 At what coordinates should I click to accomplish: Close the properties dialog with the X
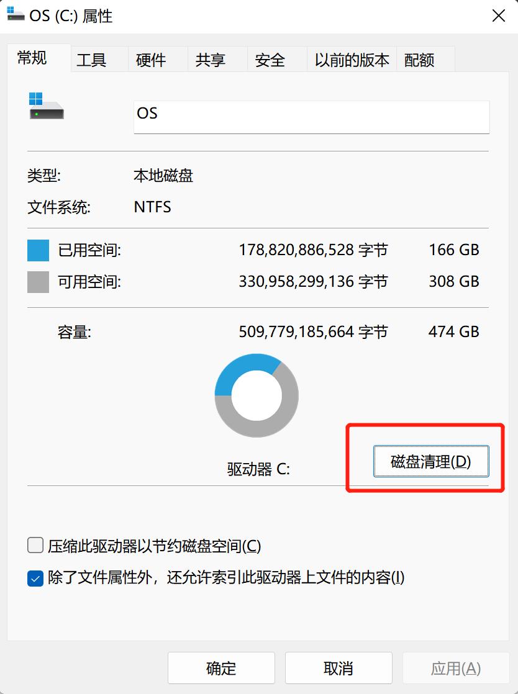(x=498, y=16)
